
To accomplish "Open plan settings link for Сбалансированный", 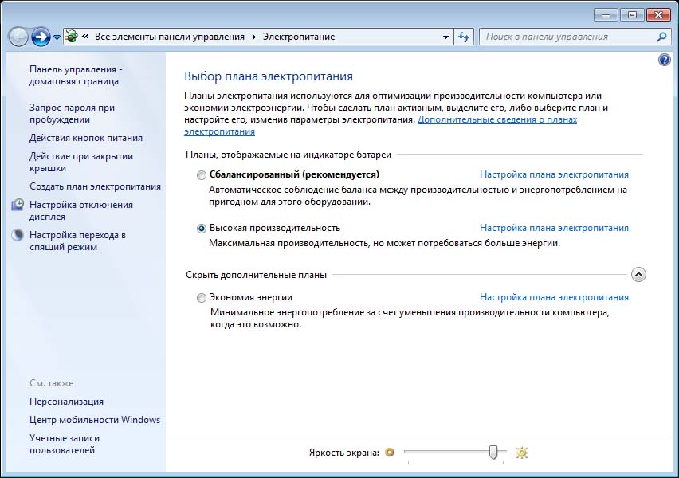I will click(x=554, y=174).
